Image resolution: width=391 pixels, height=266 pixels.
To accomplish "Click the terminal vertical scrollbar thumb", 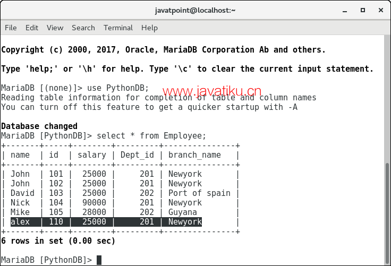I will [387, 213].
